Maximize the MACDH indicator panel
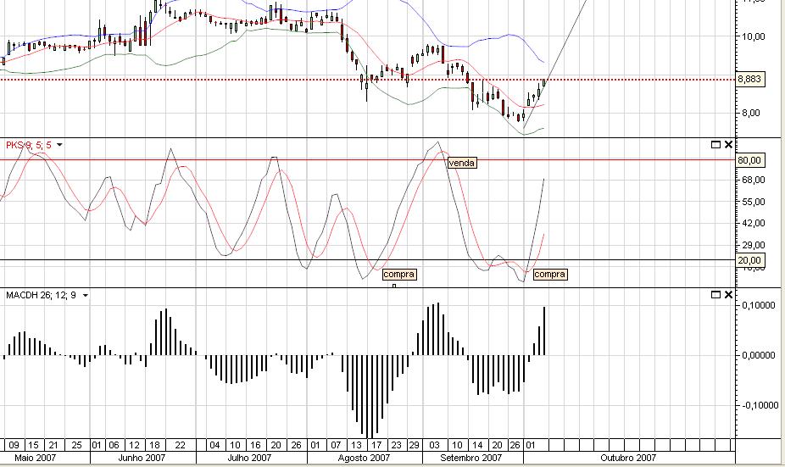This screenshot has height=467, width=785. [x=715, y=295]
